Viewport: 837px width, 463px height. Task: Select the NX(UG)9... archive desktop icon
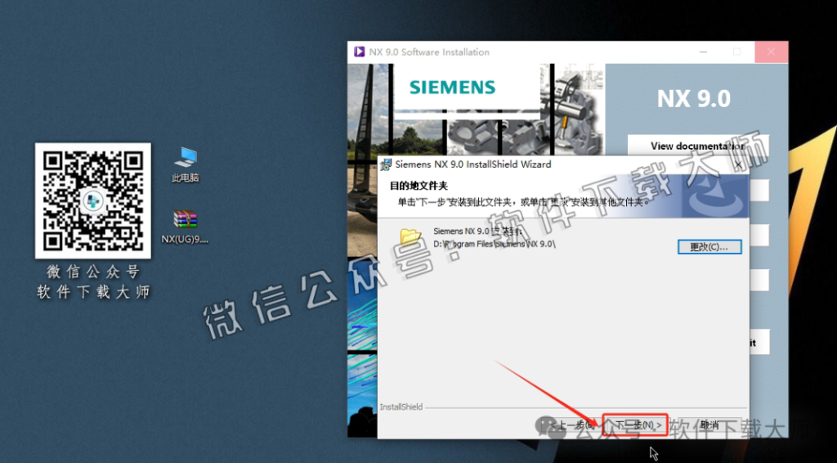pos(186,227)
